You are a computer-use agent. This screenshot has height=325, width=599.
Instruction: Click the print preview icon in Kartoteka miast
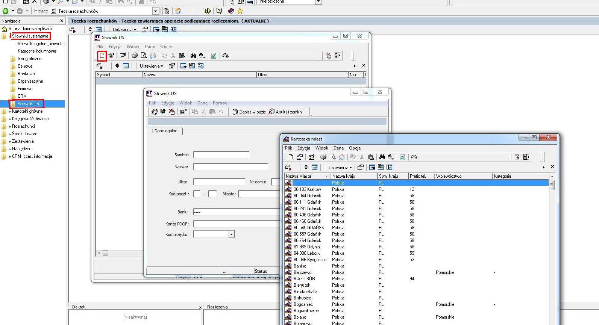coord(332,157)
